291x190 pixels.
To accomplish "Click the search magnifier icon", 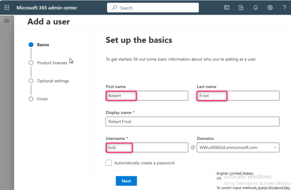I will coord(114,8).
